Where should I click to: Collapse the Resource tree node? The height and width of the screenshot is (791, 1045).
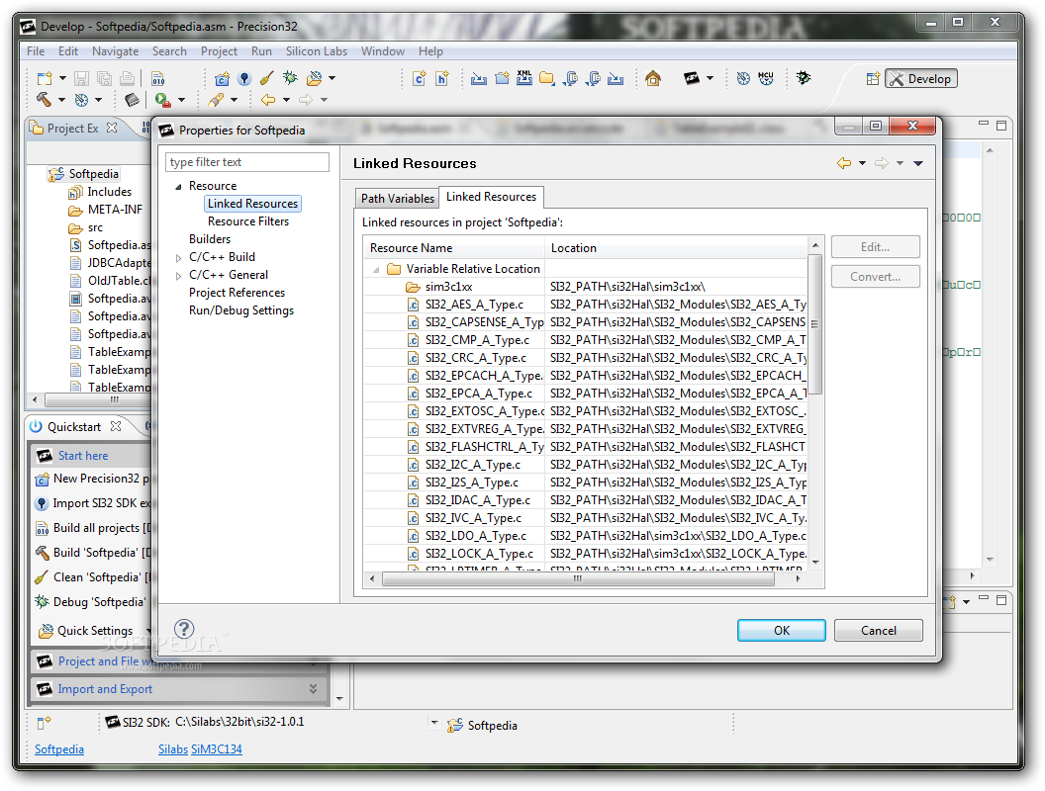point(178,187)
